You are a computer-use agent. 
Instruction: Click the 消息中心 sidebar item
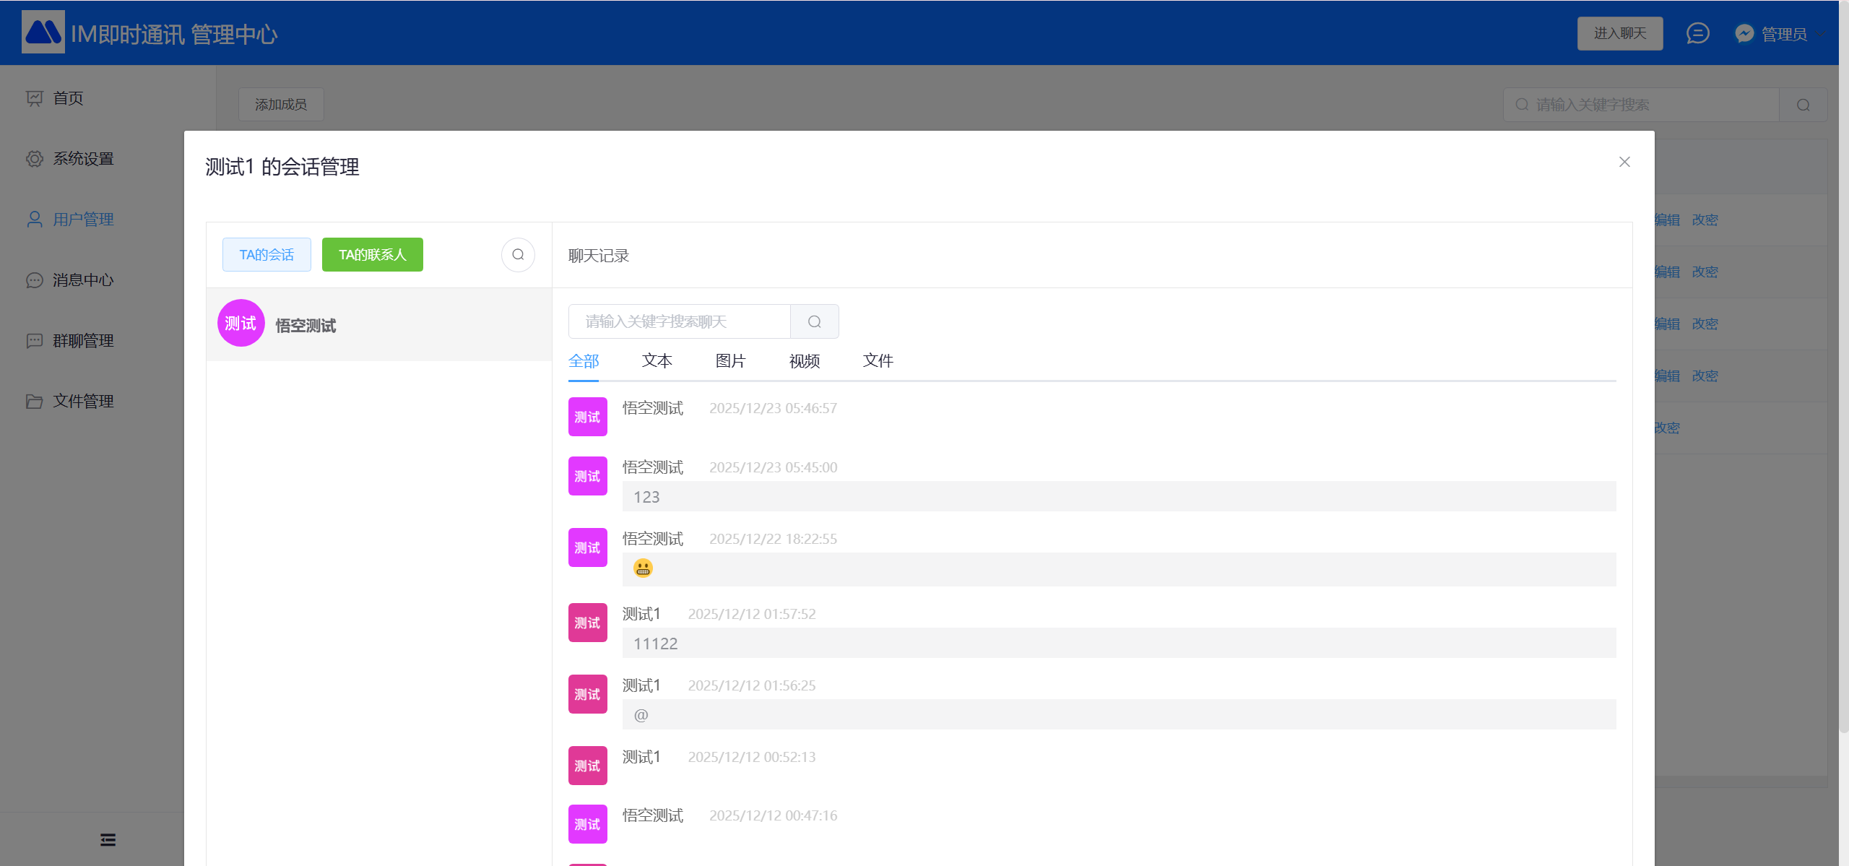tap(82, 280)
